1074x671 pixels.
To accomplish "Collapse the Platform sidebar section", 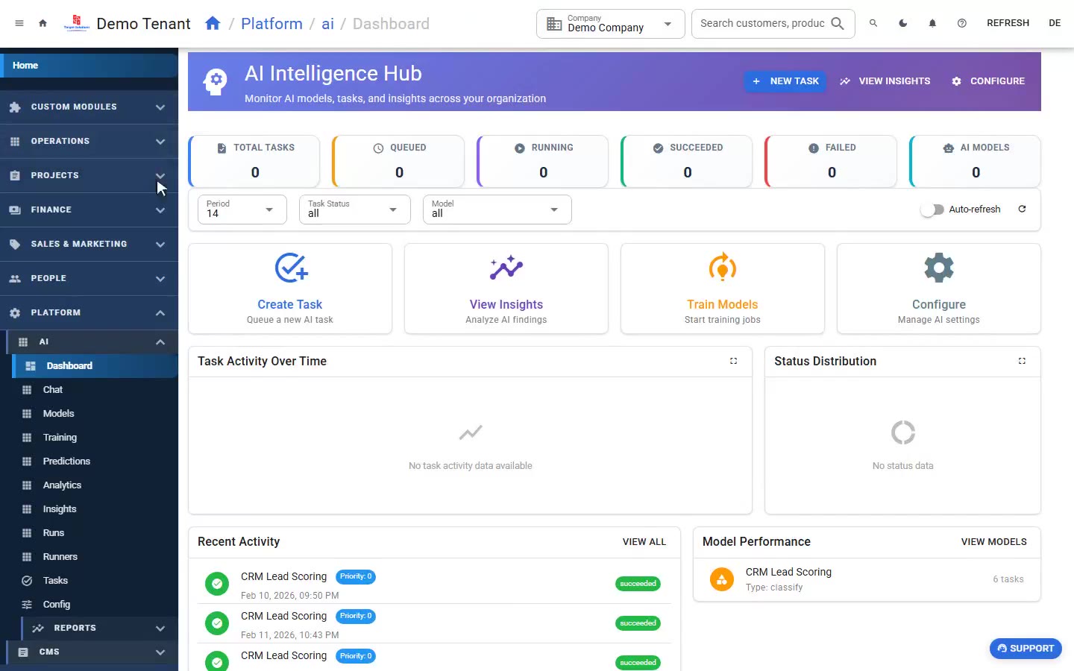I will click(89, 313).
